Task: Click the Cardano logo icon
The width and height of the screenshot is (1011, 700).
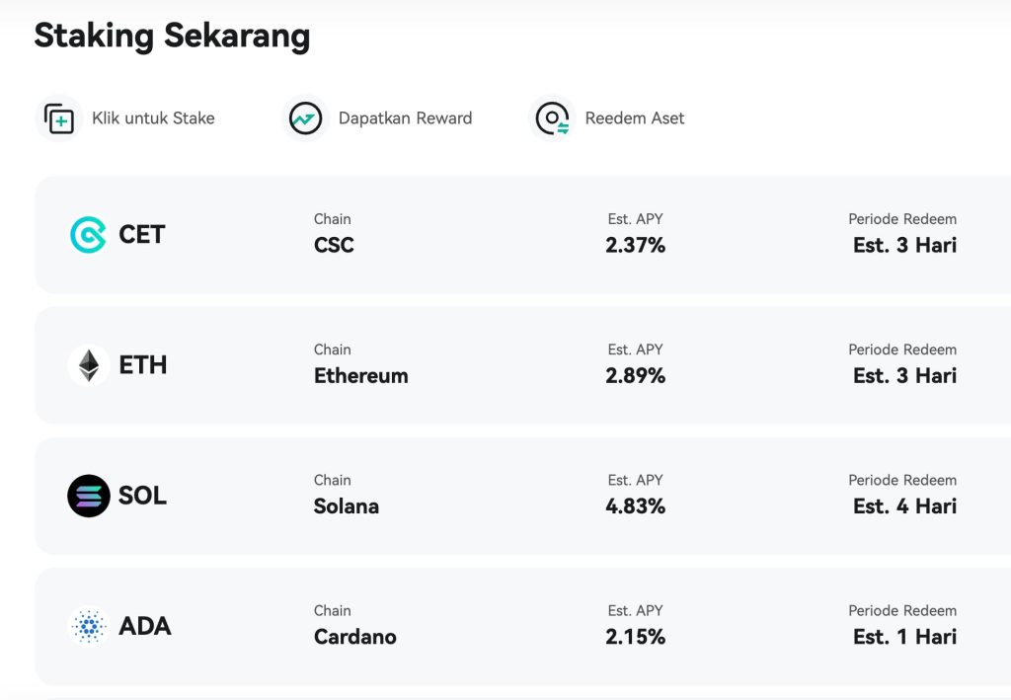Action: point(90,626)
